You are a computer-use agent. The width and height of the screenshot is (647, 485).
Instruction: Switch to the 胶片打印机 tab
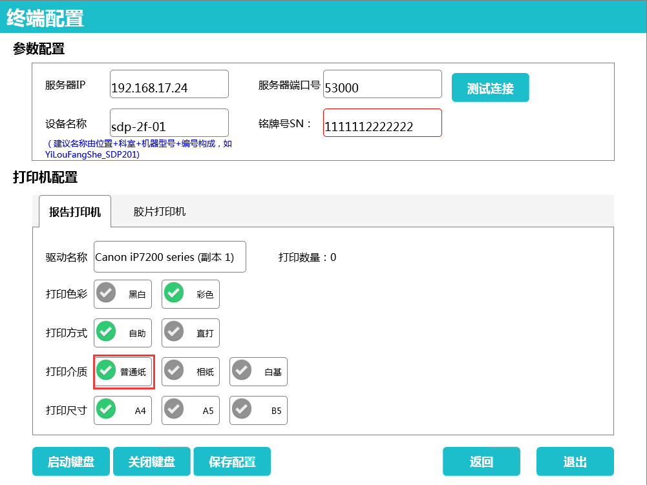click(160, 212)
